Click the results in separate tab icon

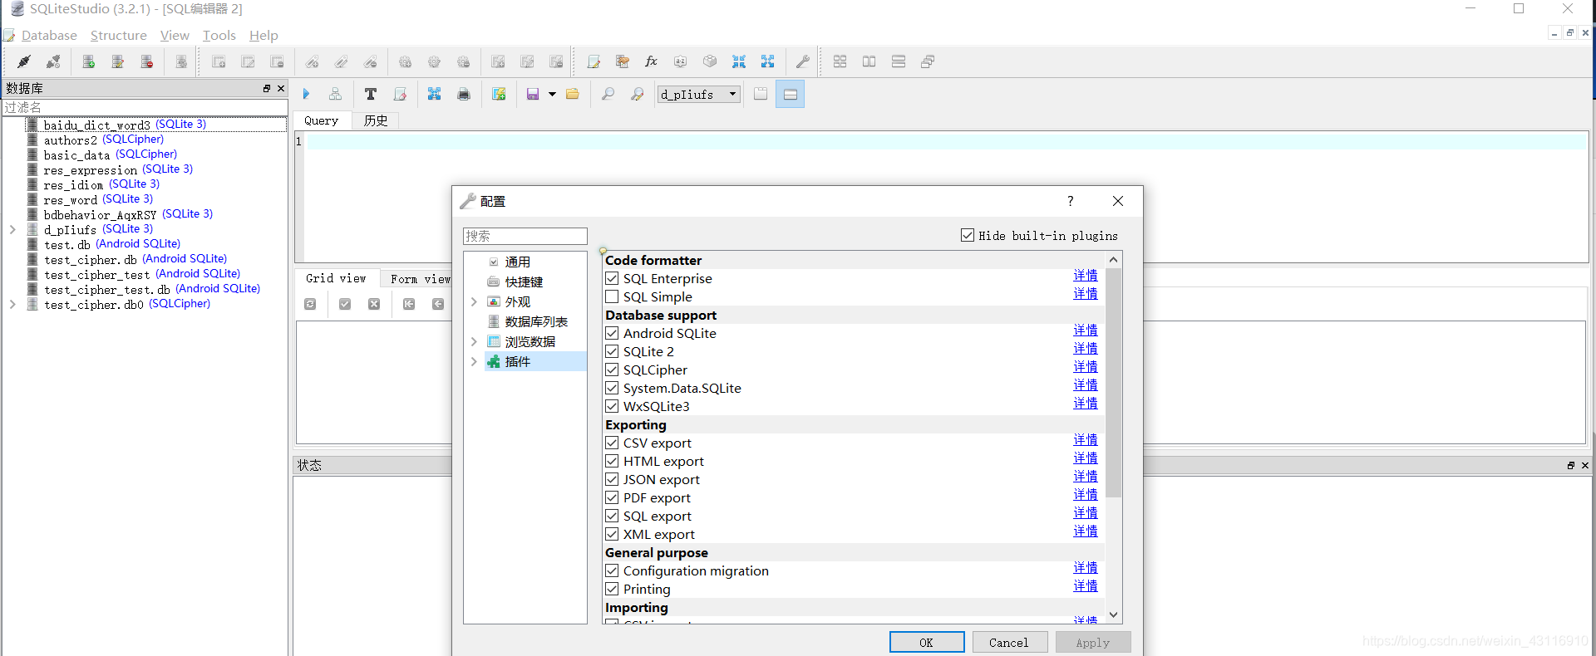tap(761, 94)
